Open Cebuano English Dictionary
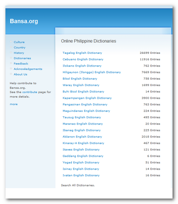The height and width of the screenshot is (204, 178). pos(83,60)
